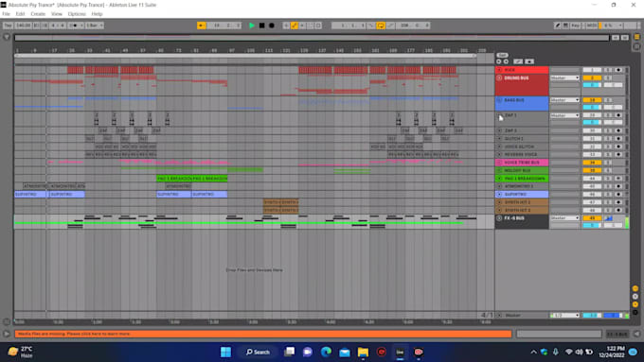Jump to the next locator
Viewport: 644px width, 362px height.
pyautogui.click(x=506, y=61)
